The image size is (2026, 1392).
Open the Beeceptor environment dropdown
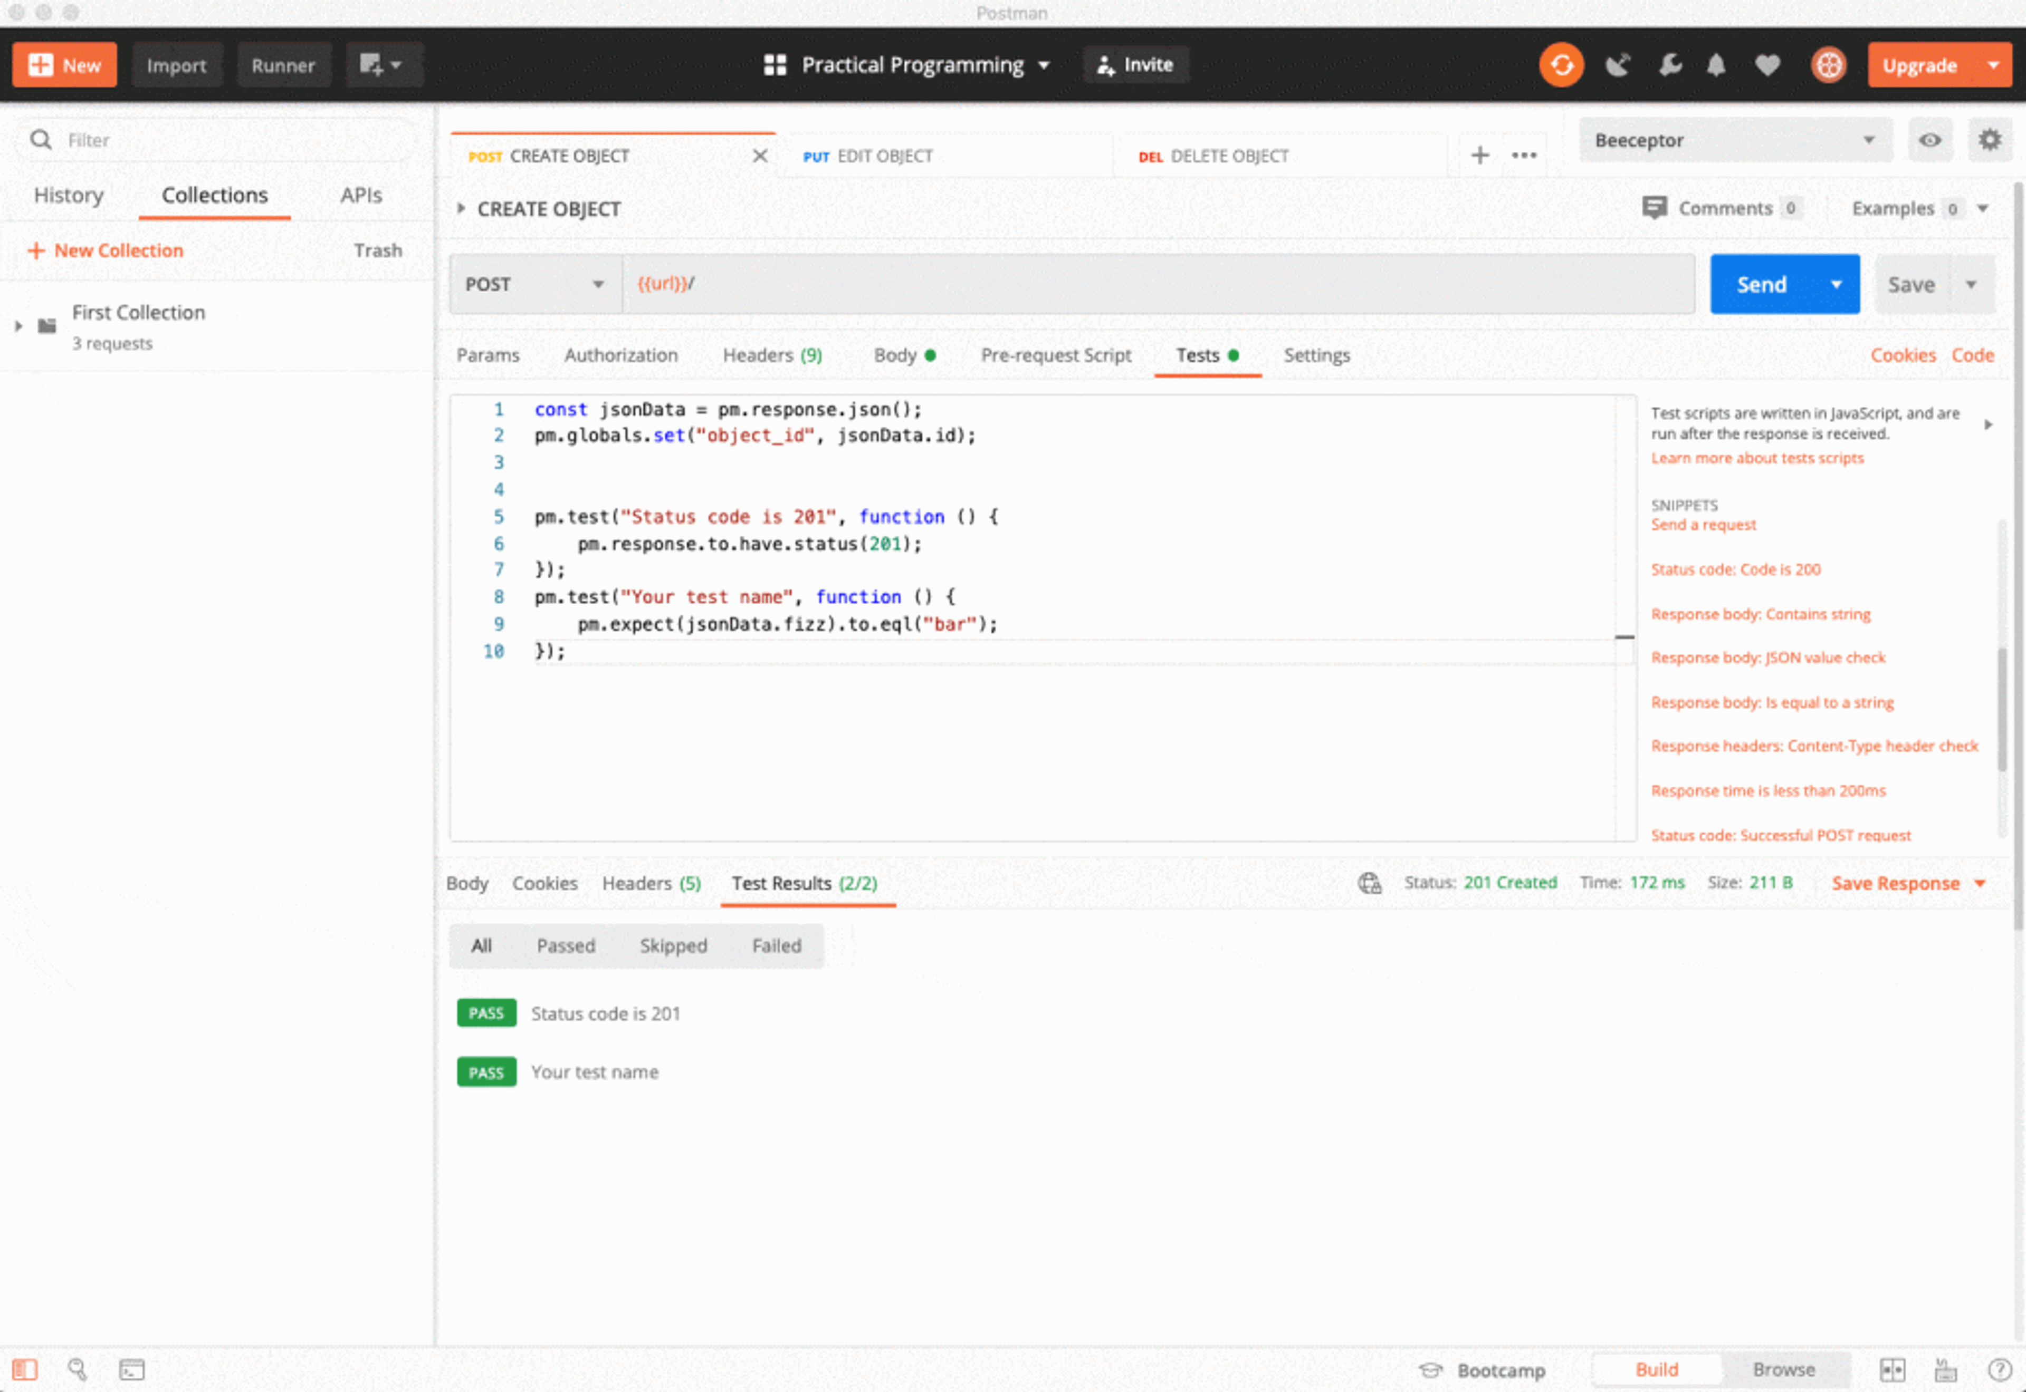tap(1735, 140)
